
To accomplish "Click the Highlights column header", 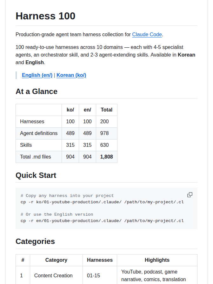I will [x=157, y=260].
